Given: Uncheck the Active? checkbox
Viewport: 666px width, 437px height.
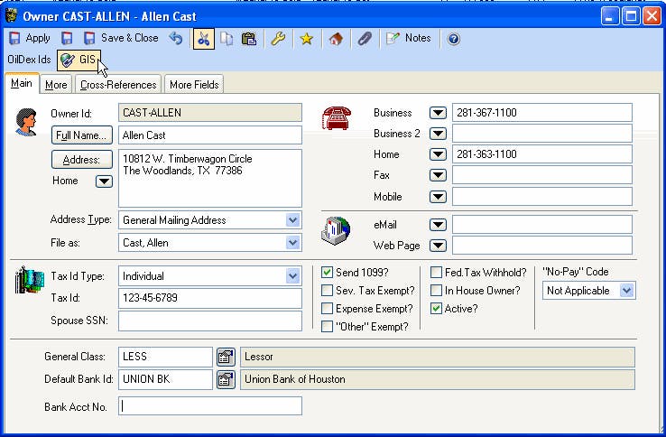Looking at the screenshot, I should (436, 309).
